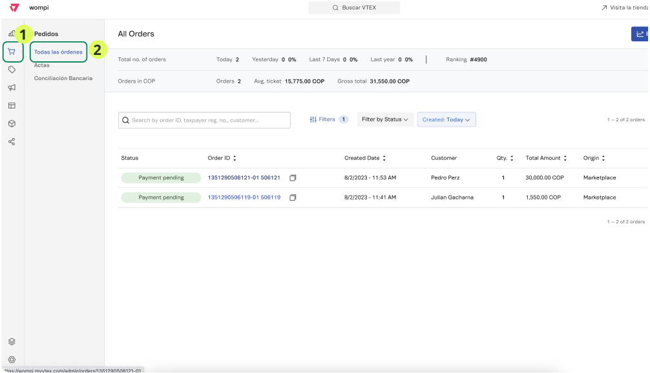Image resolution: width=650 pixels, height=373 pixels.
Task: Open the Actas menu item
Action: tap(42, 65)
